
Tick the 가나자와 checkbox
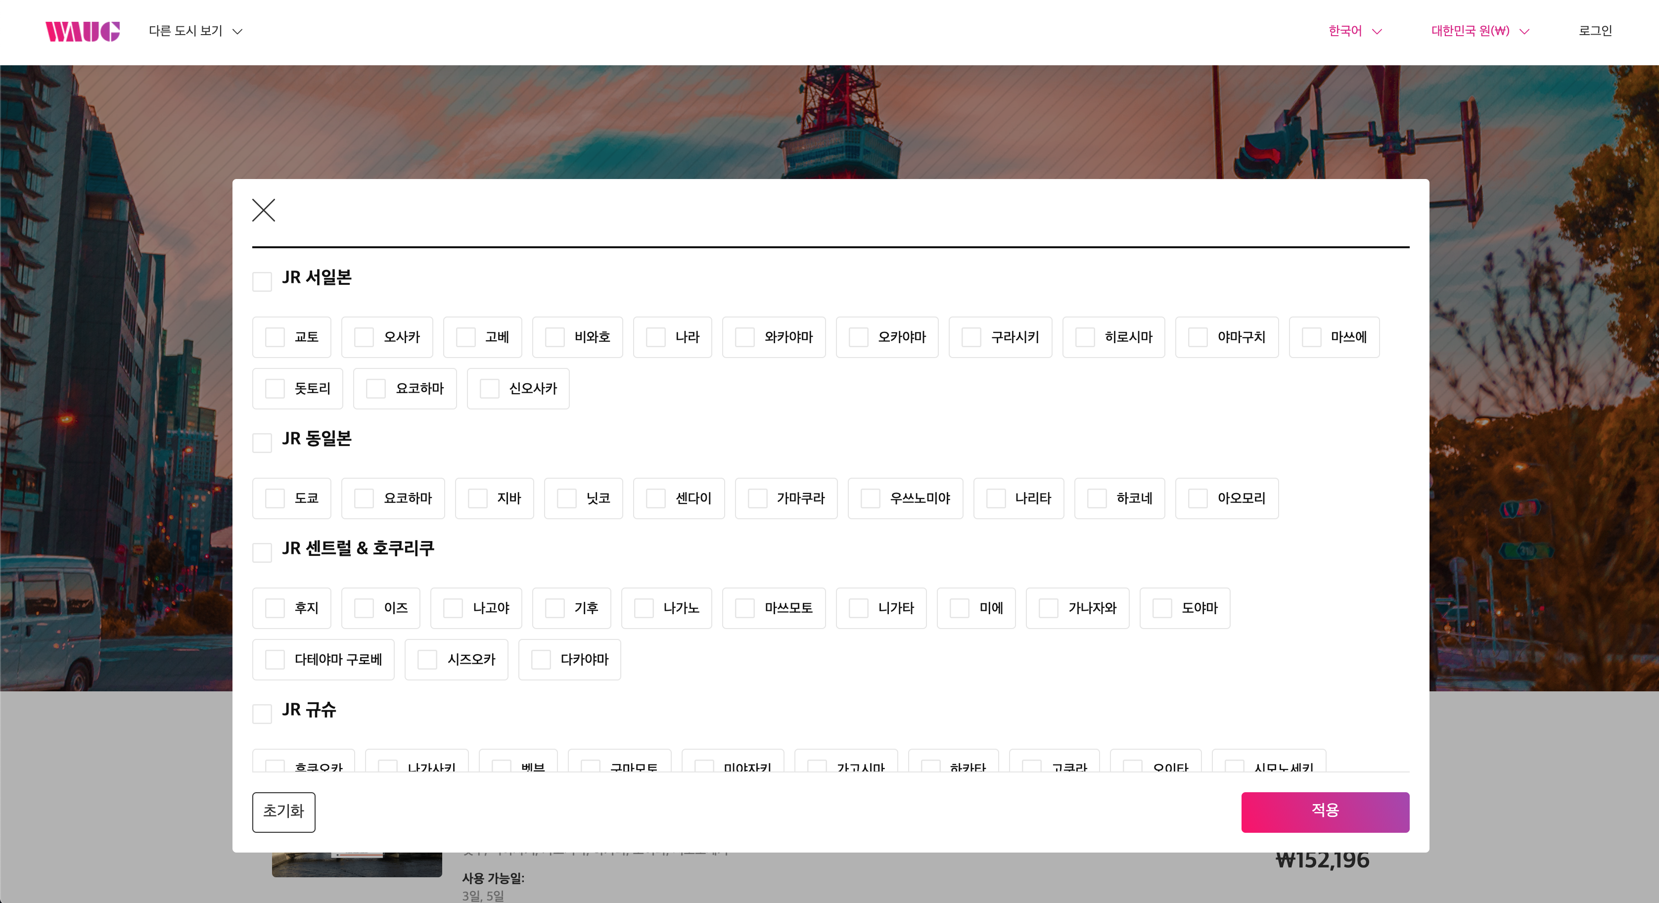tap(1049, 607)
